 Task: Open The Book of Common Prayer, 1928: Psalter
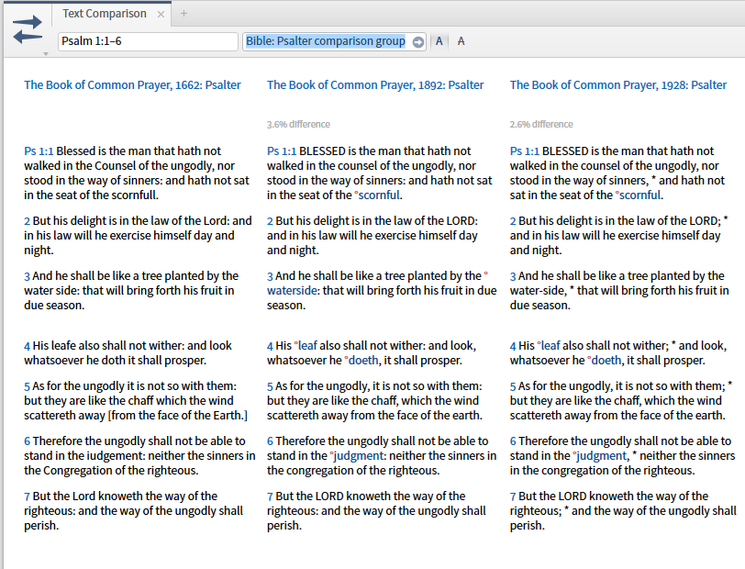pos(618,84)
